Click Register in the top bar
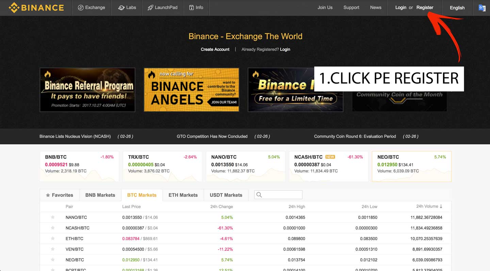Screen dimensions: 490x271 click(x=425, y=7)
